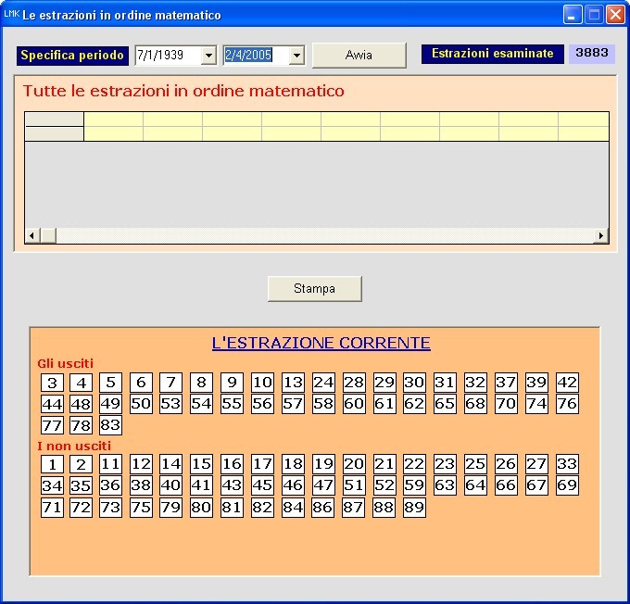Select drawn number 57

click(293, 404)
